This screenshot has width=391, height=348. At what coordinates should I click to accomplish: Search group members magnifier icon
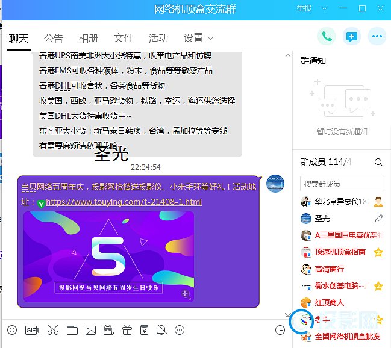(x=378, y=163)
